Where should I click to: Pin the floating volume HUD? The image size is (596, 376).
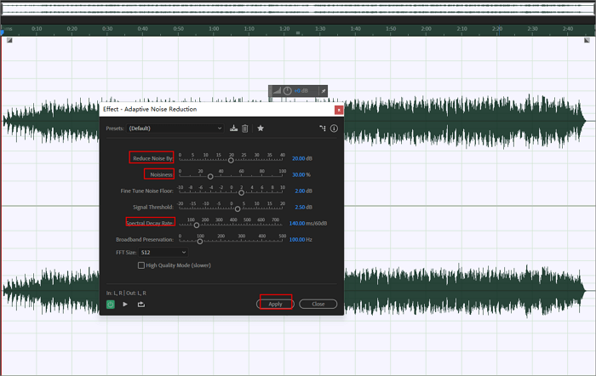pyautogui.click(x=324, y=91)
